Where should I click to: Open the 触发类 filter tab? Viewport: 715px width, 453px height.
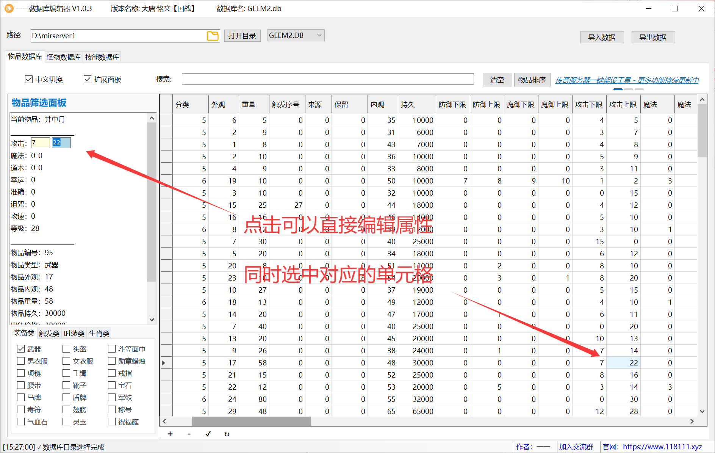49,334
